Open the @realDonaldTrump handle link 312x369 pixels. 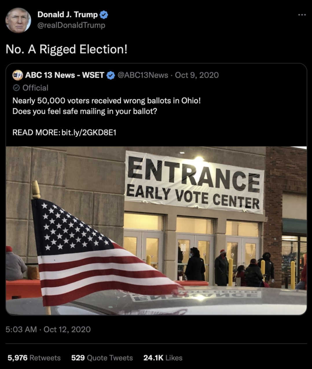click(x=71, y=25)
